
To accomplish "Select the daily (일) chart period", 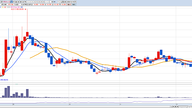I will pyautogui.click(x=11, y=2).
